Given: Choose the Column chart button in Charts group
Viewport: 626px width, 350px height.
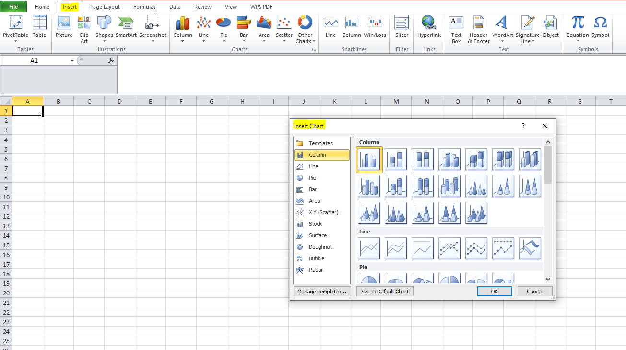Looking at the screenshot, I should click(x=183, y=29).
